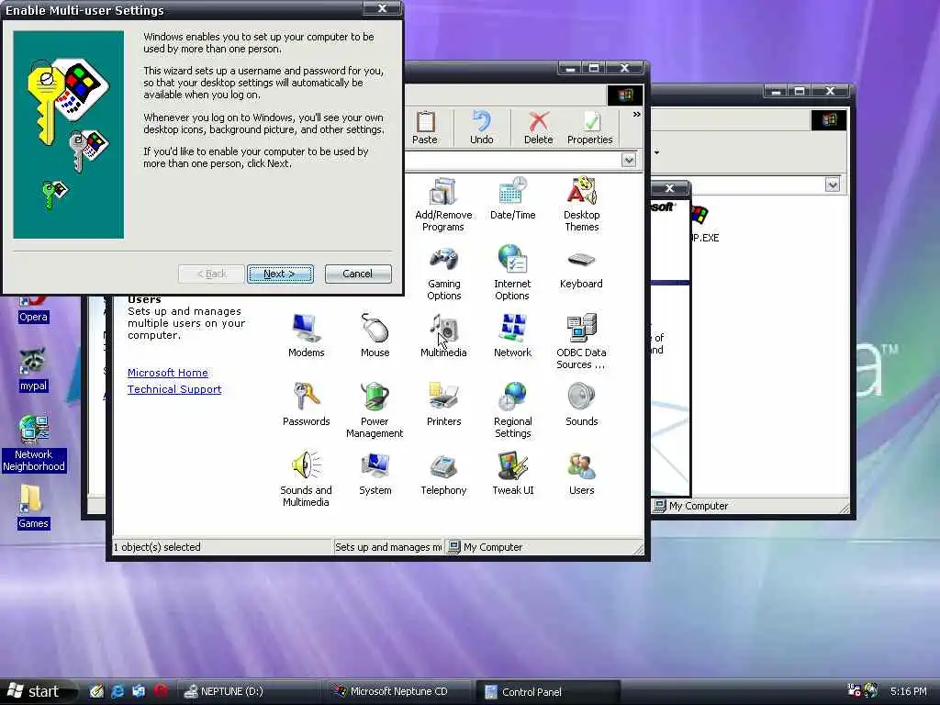940x705 pixels.
Task: Close the small Microsoft dialog in the rear window
Action: 669,188
